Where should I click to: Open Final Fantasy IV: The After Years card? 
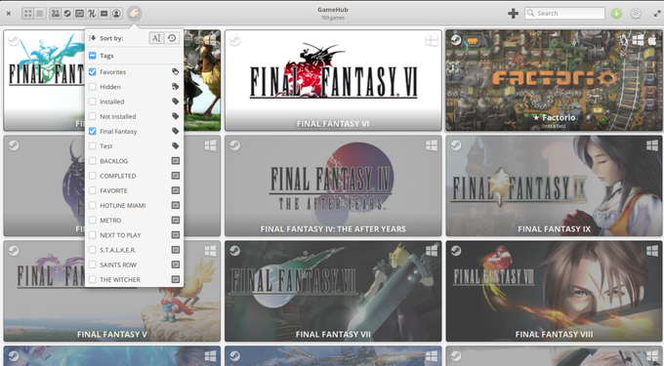tap(333, 185)
